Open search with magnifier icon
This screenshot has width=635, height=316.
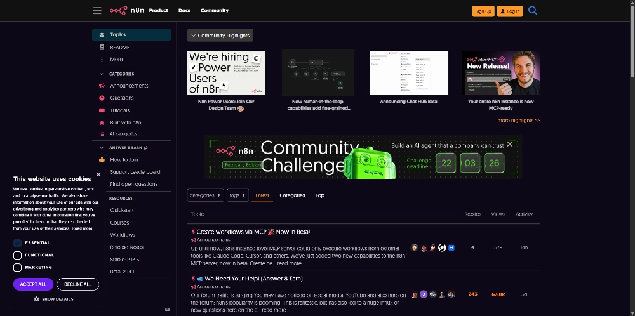pos(533,11)
